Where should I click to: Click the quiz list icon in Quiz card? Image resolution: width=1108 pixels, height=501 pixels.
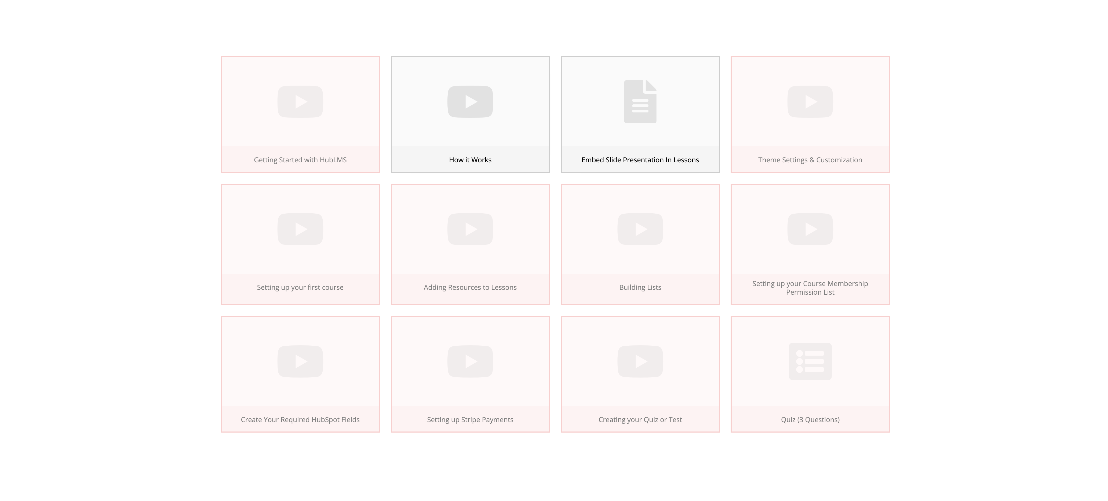[x=810, y=361]
